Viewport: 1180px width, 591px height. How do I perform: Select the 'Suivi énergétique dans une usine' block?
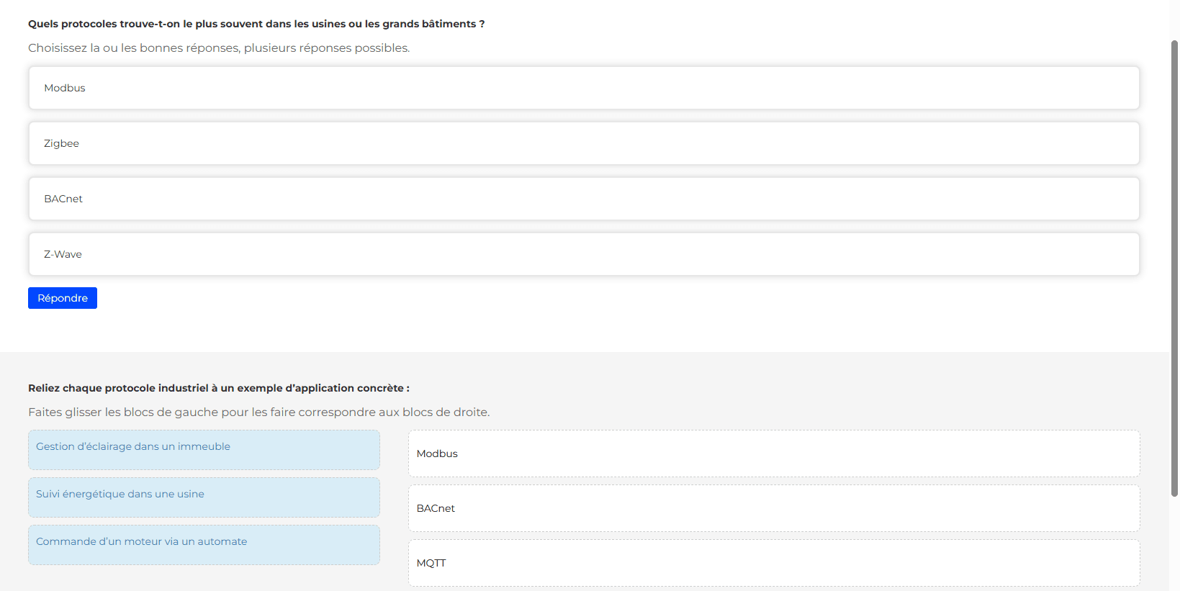click(x=204, y=497)
